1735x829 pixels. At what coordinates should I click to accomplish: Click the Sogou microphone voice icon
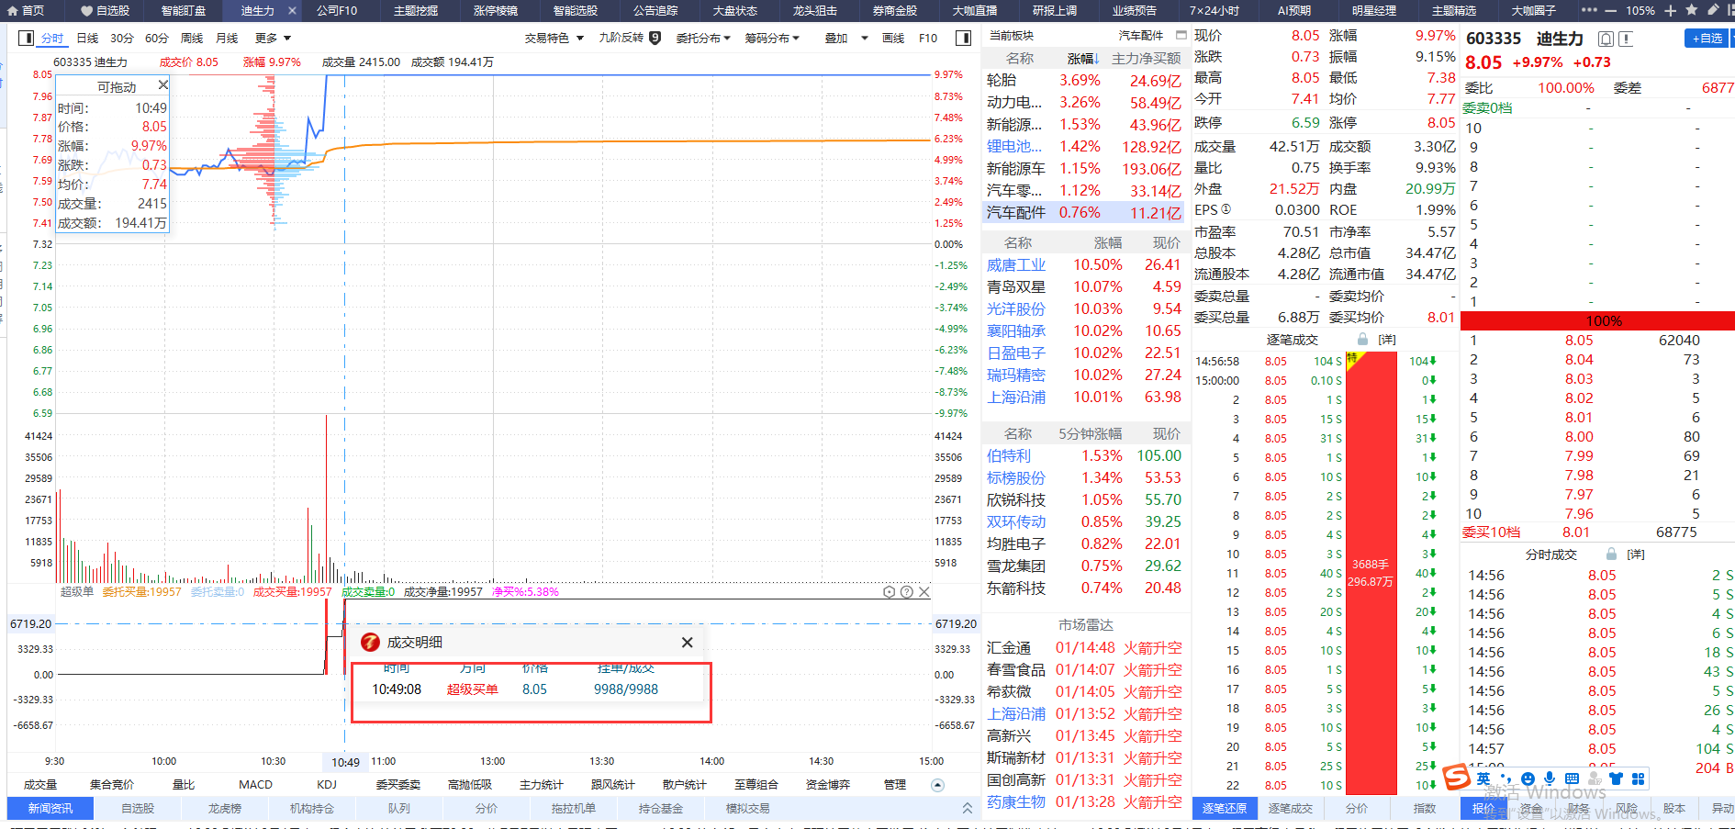coord(1550,779)
